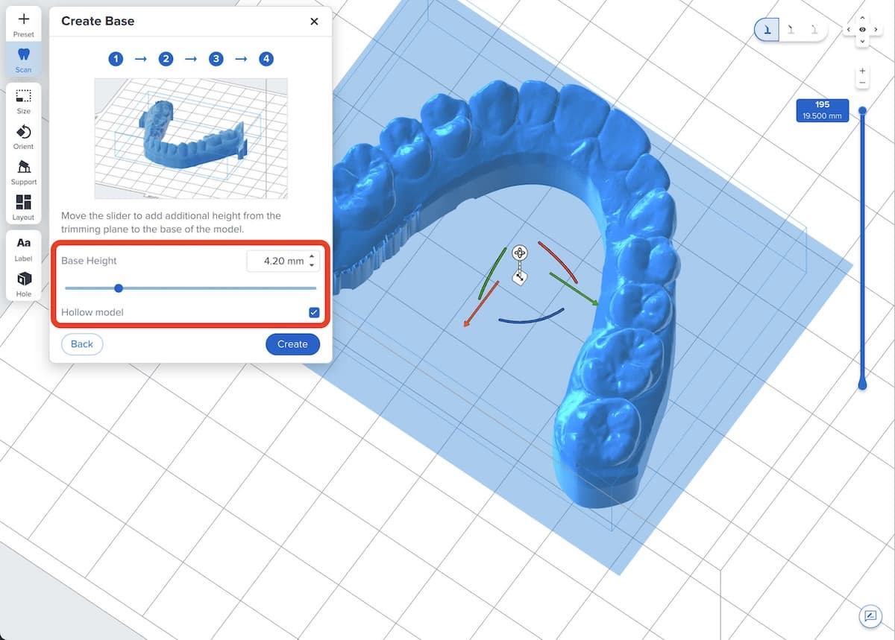
Task: Click the Back button
Action: click(x=82, y=343)
